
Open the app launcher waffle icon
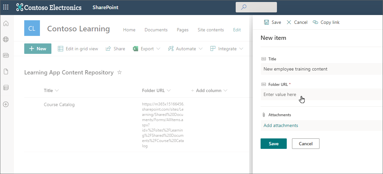[6, 7]
